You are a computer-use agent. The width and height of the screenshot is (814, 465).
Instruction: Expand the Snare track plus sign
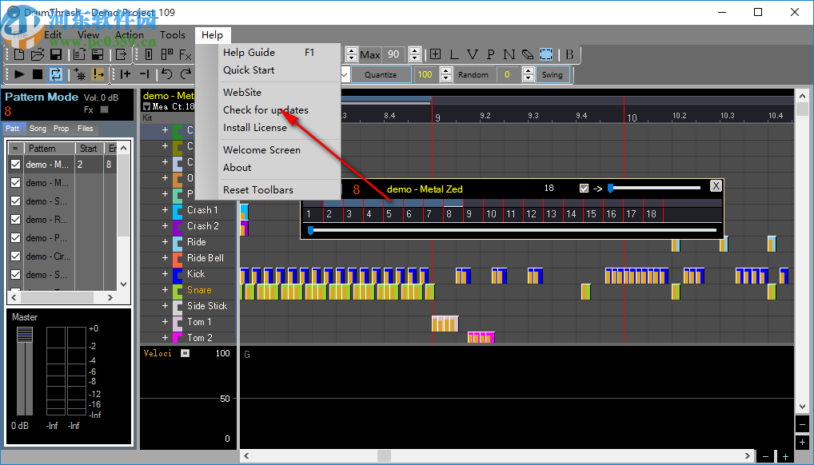[x=166, y=290]
